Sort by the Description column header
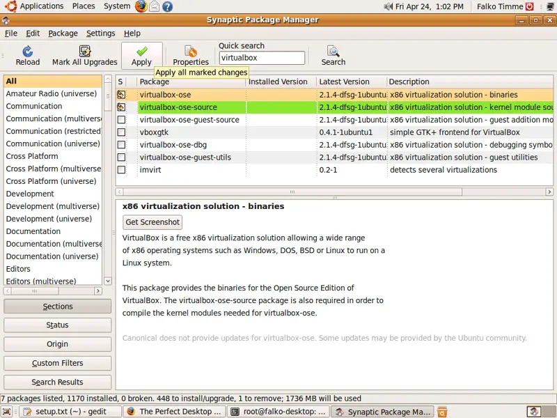Screen dimensions: 557x418 (x=469, y=82)
